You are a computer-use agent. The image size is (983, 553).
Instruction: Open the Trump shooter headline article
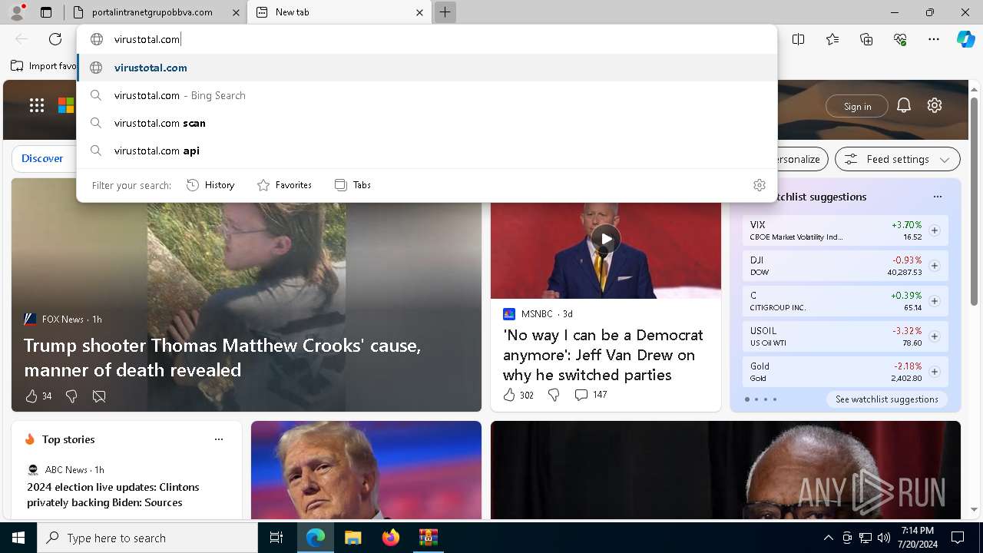(222, 357)
